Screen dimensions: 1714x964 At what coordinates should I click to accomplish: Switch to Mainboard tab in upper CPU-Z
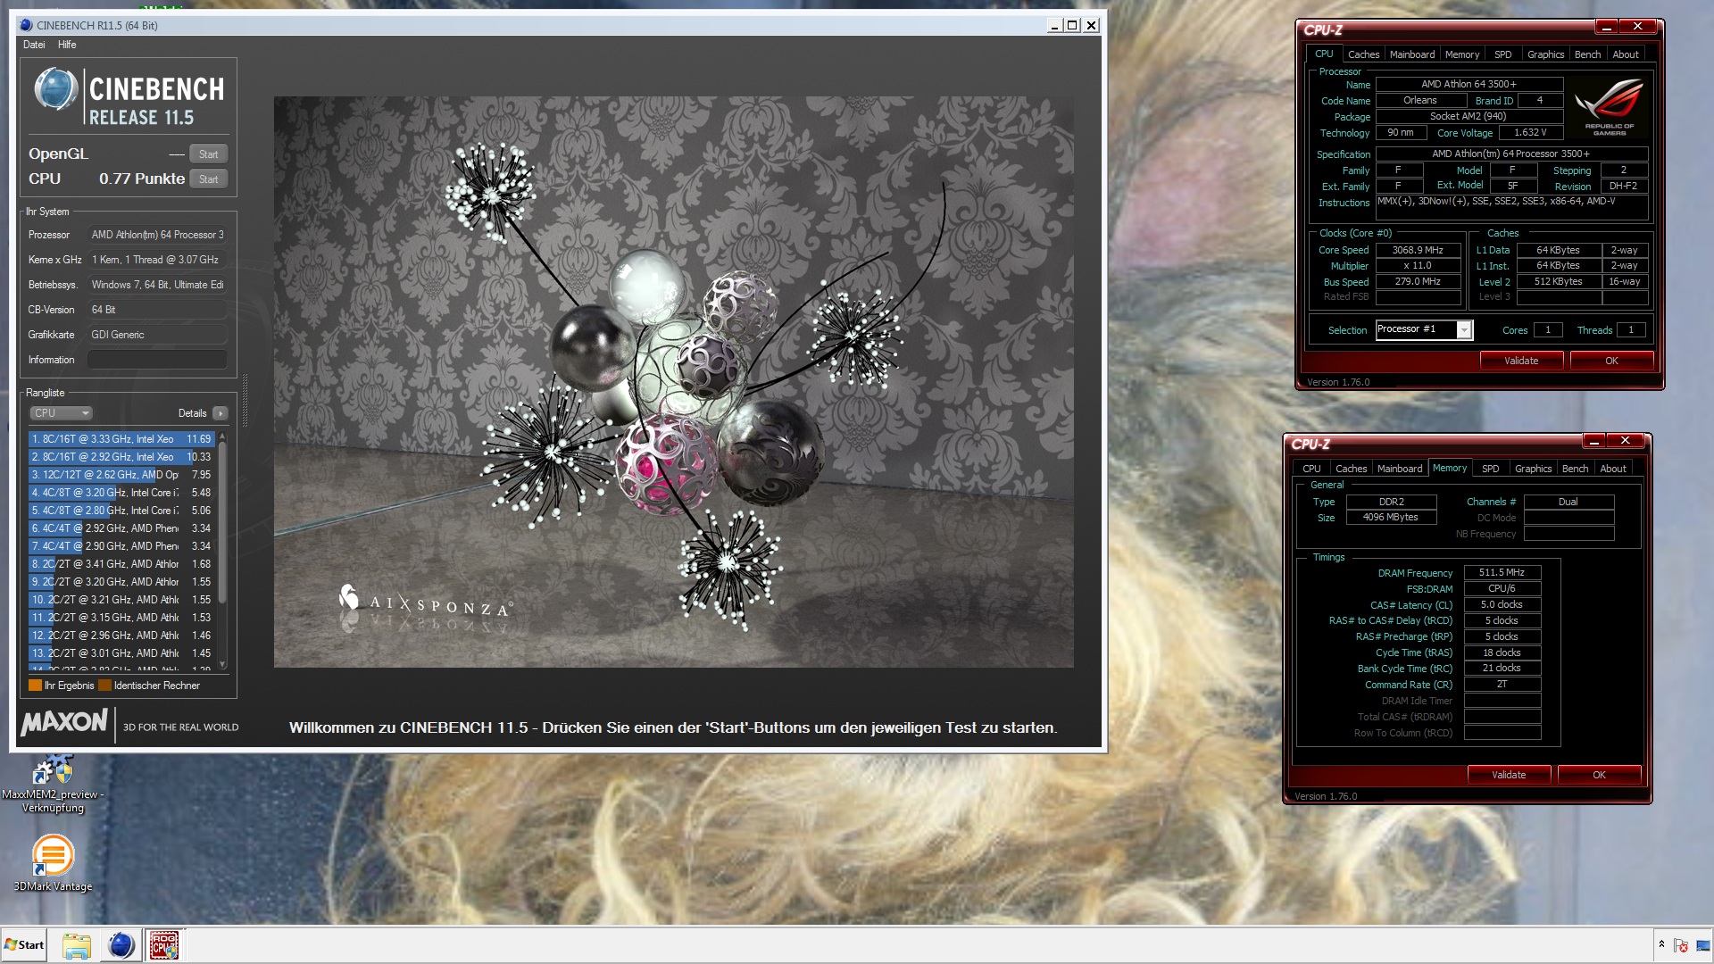click(1412, 54)
